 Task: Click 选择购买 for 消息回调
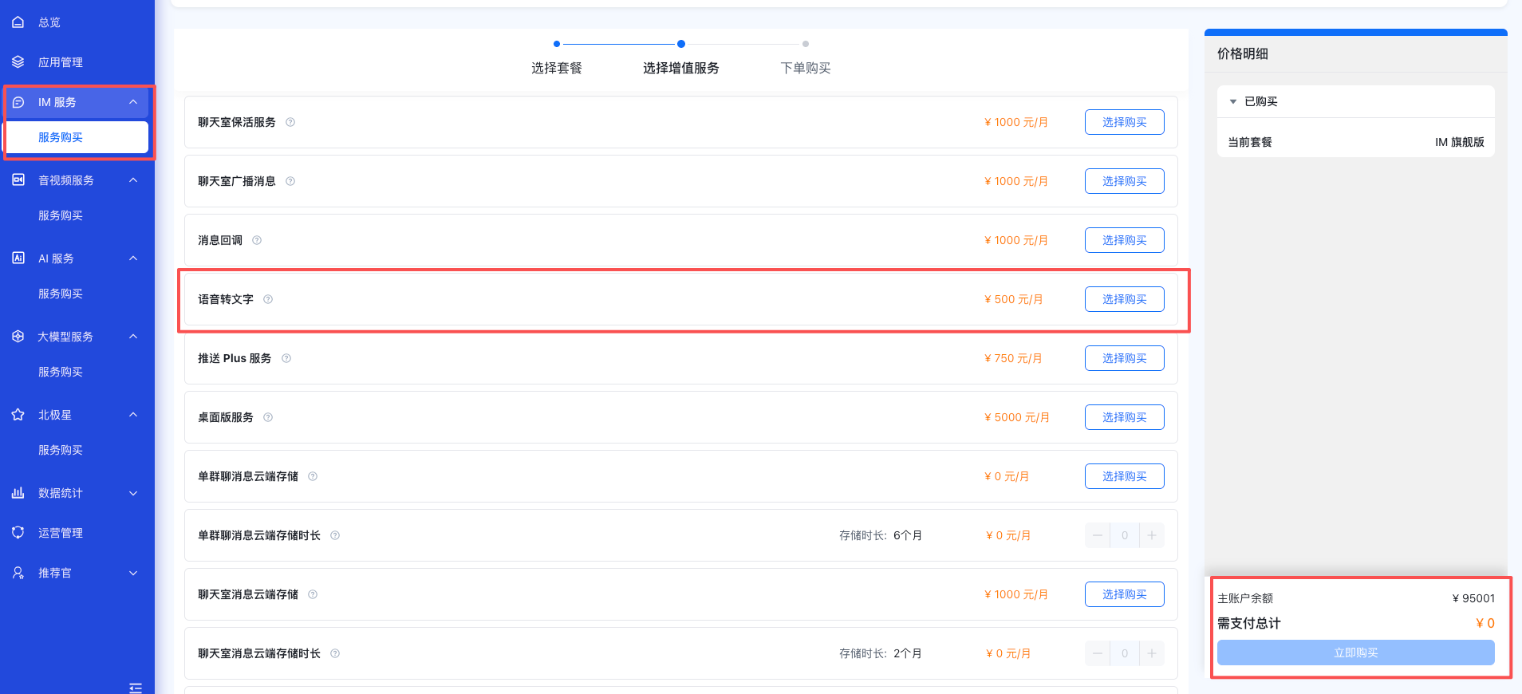coord(1125,240)
